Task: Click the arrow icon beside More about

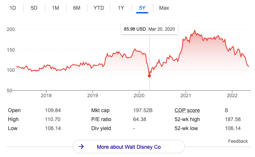Action: point(81,147)
